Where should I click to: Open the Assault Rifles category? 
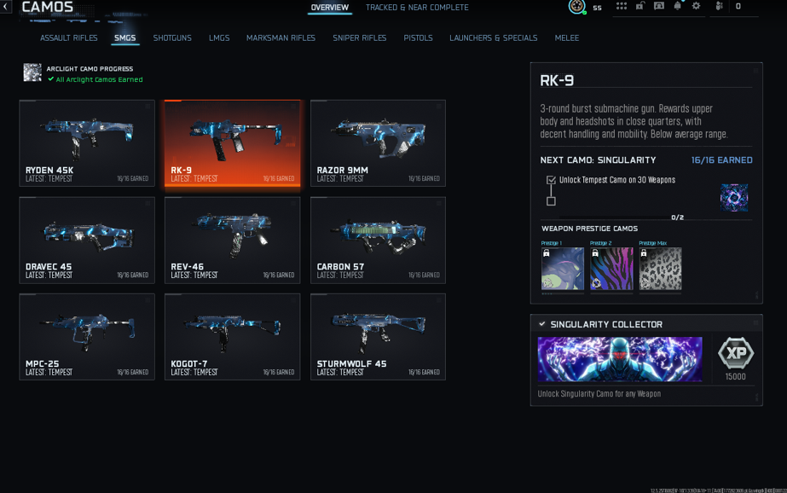coord(69,38)
